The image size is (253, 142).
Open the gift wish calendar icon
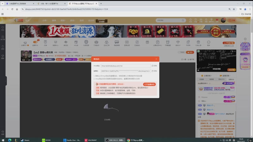click(x=198, y=42)
